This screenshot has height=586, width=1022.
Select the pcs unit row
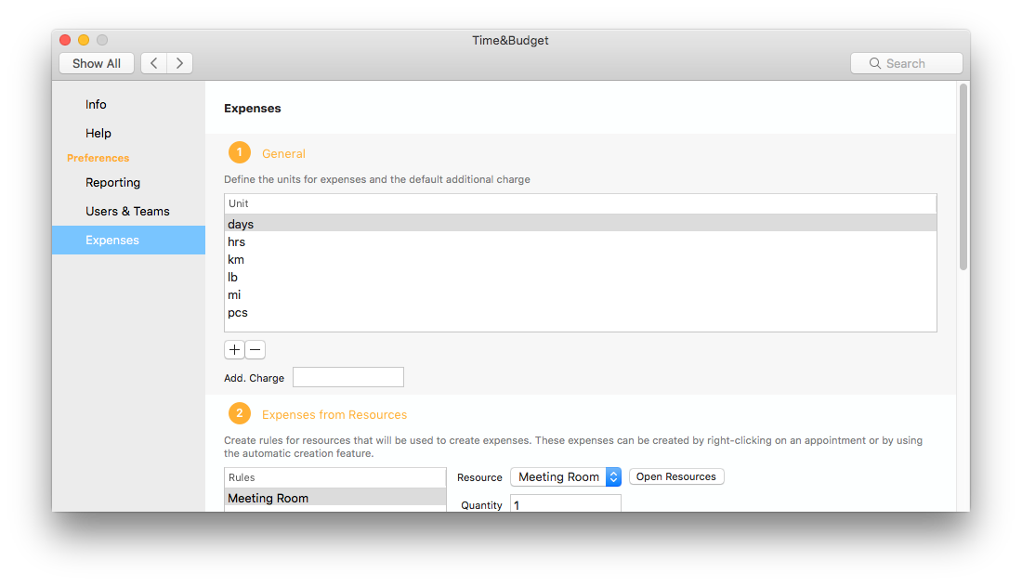click(x=580, y=312)
